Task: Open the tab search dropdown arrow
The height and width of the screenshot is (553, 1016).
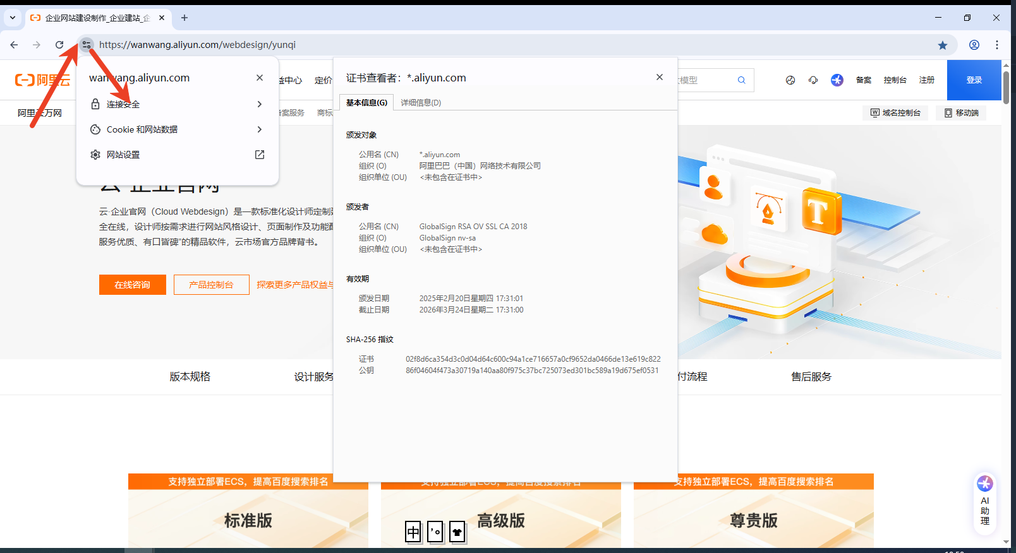Action: coord(13,18)
